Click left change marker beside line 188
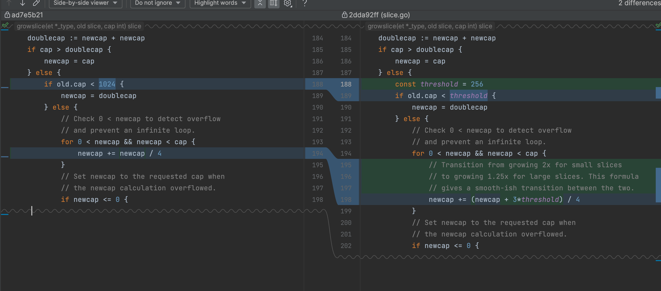 pyautogui.click(x=5, y=87)
